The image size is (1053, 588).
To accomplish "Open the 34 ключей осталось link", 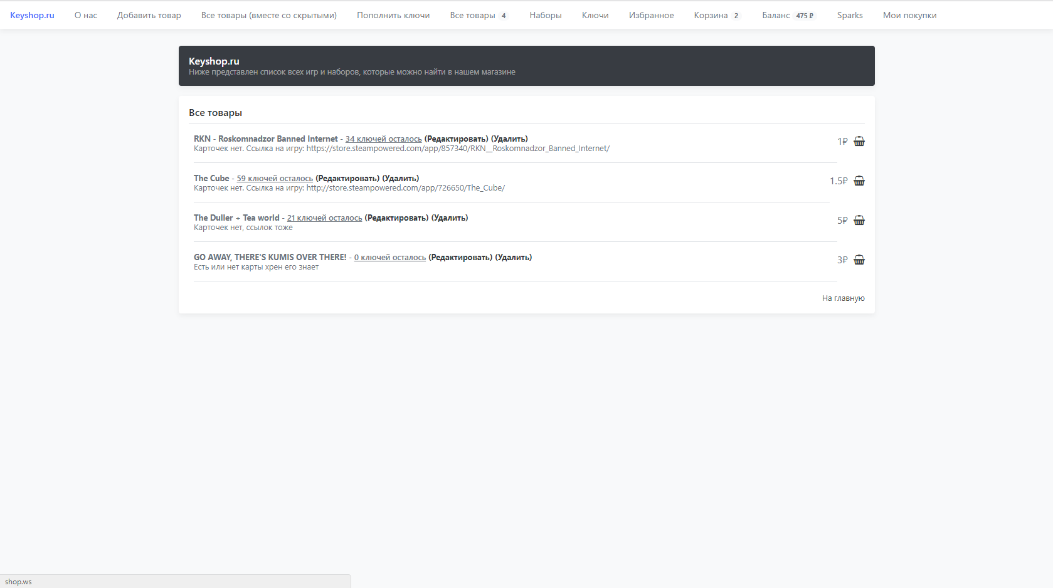I will [x=383, y=139].
